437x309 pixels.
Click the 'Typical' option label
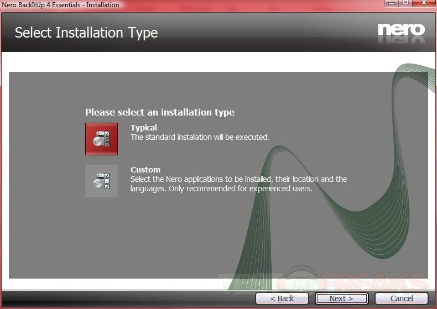(x=144, y=128)
